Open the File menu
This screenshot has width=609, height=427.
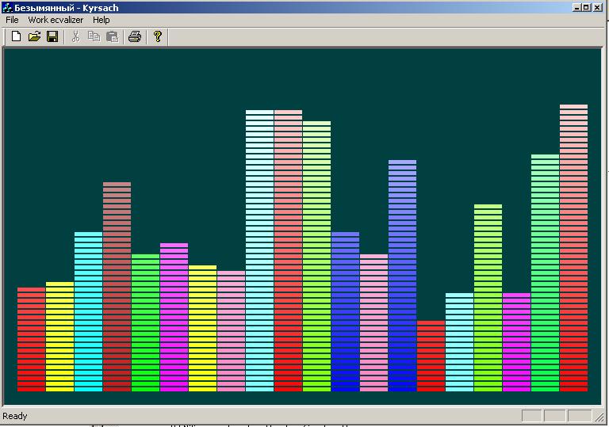[12, 20]
